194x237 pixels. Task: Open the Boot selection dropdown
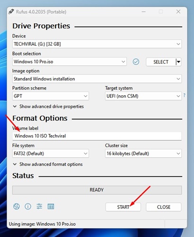(x=70, y=62)
